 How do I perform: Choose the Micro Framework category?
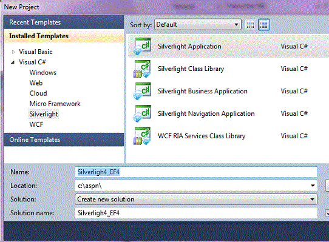tap(55, 104)
